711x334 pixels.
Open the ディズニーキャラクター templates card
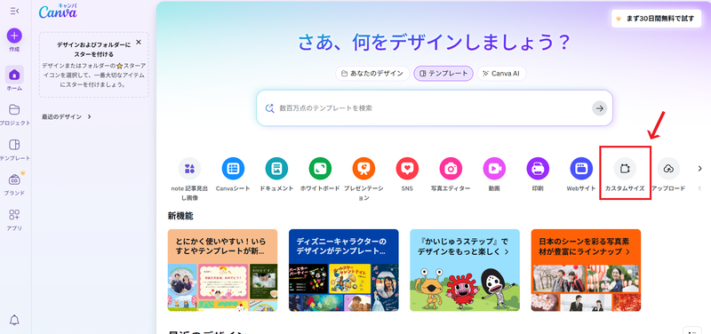coord(344,270)
